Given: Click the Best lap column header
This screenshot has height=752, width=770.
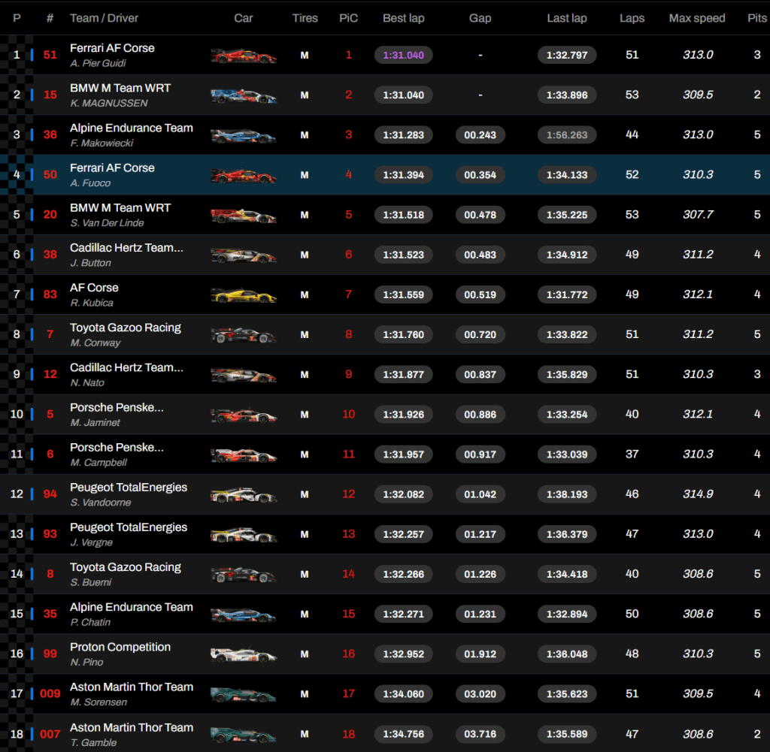Looking at the screenshot, I should [404, 18].
